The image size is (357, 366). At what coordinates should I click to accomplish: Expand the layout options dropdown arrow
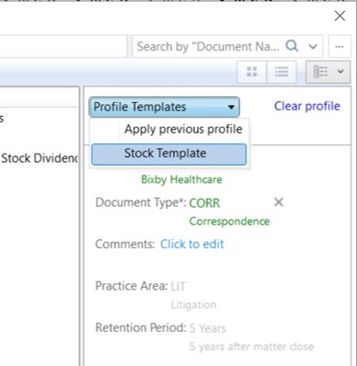tap(340, 72)
